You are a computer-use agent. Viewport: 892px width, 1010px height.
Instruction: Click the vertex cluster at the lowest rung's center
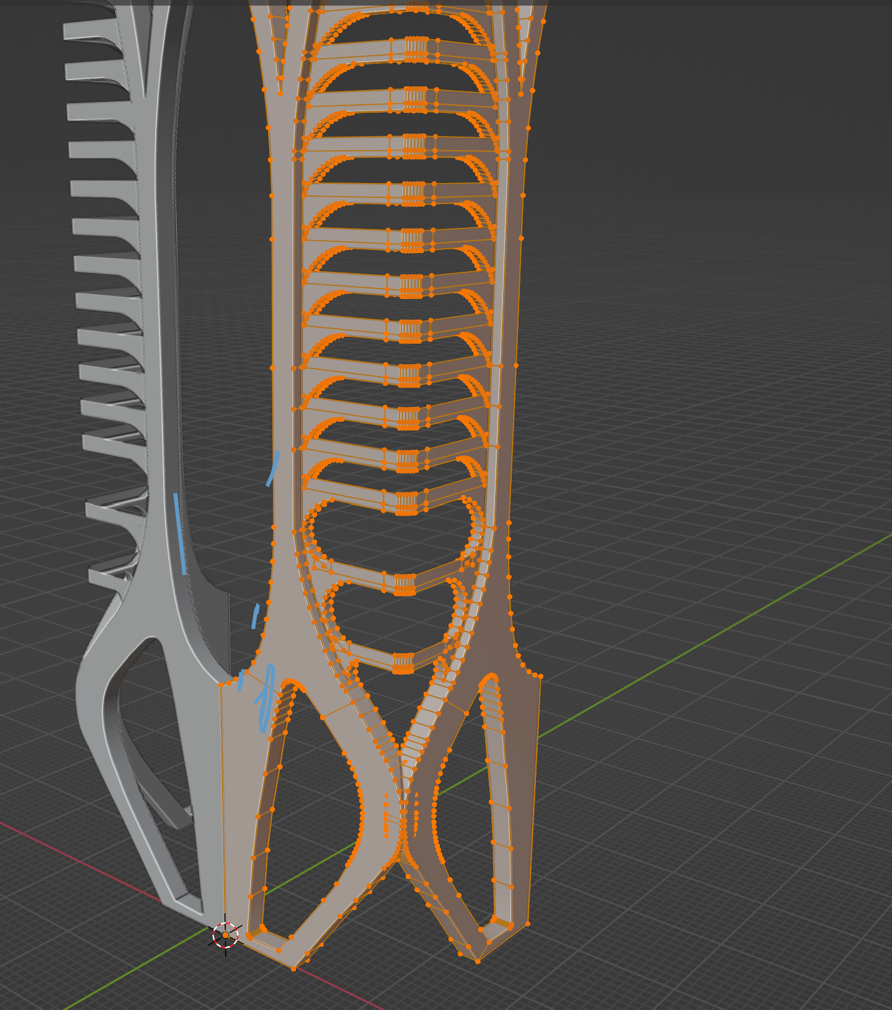403,663
